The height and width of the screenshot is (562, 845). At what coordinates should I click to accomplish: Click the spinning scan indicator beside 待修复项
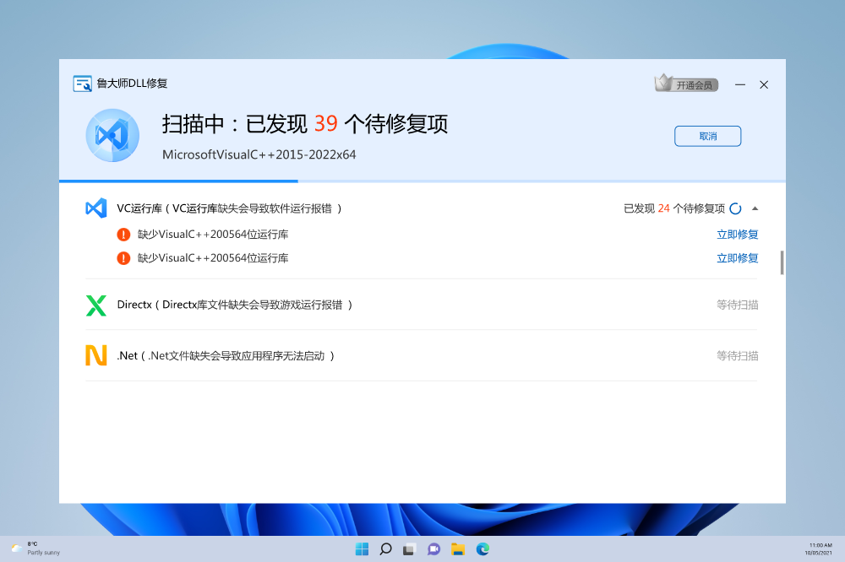735,208
